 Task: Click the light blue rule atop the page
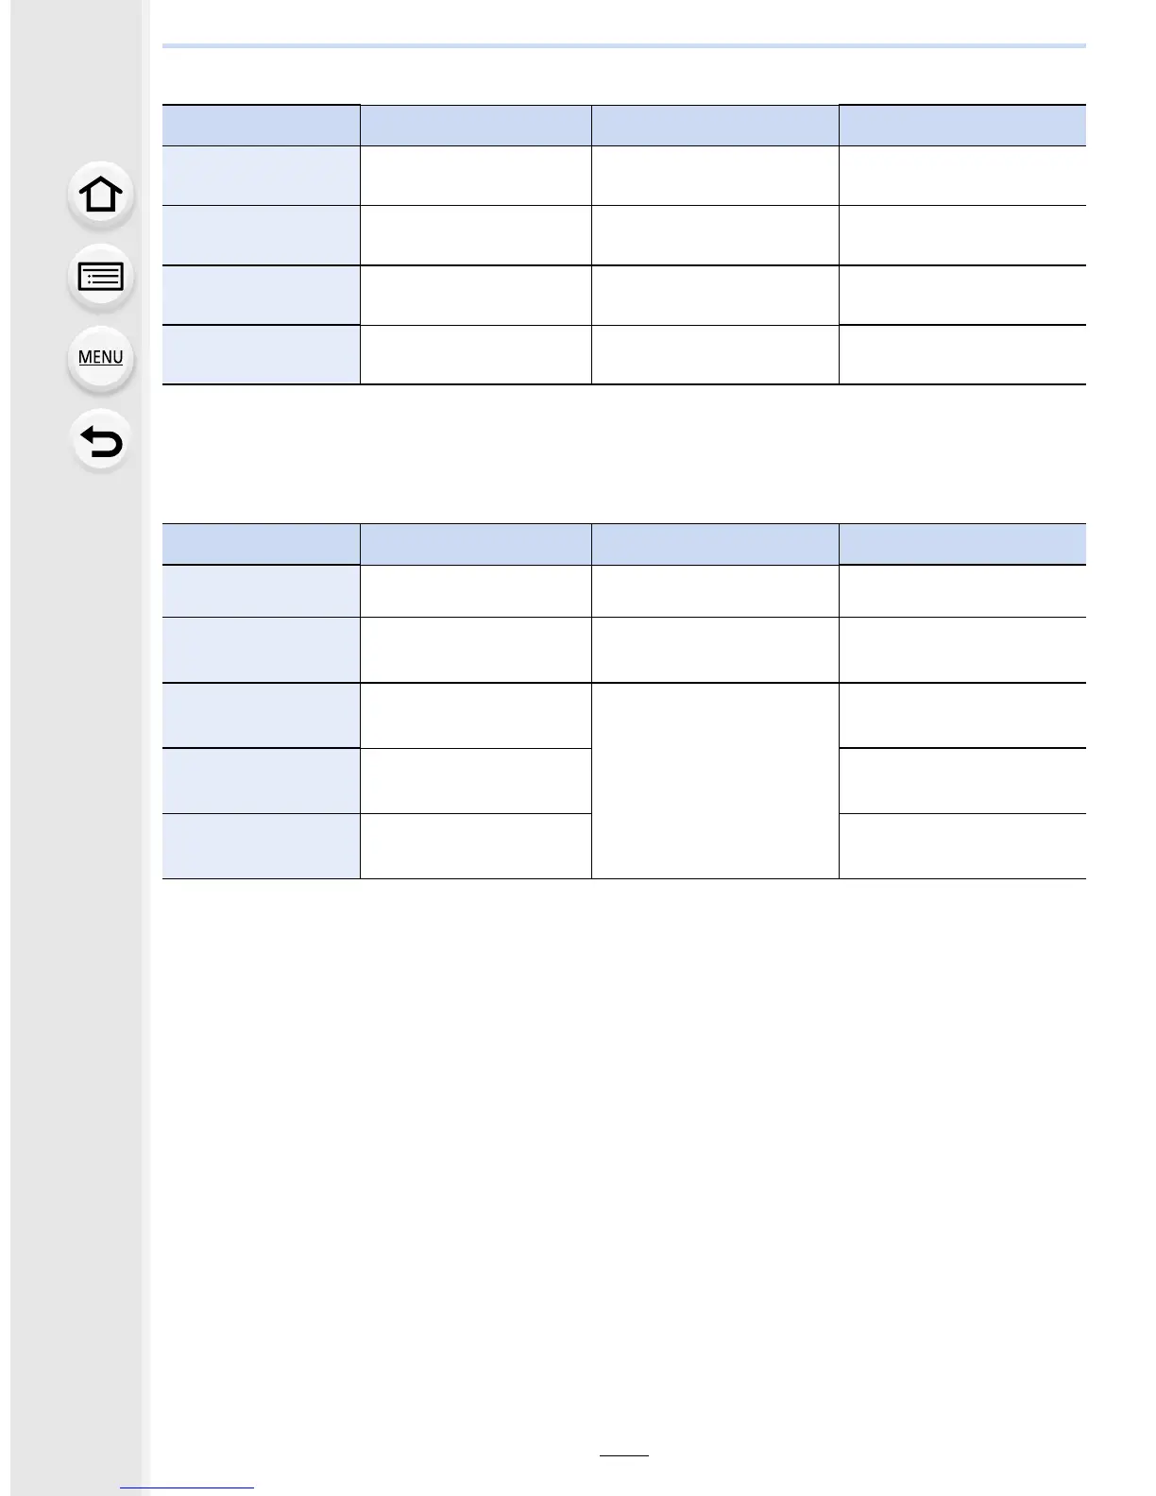tap(623, 45)
